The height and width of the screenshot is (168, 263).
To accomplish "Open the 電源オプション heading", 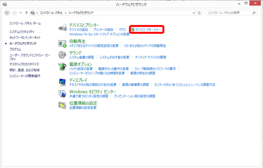I will [x=81, y=64].
